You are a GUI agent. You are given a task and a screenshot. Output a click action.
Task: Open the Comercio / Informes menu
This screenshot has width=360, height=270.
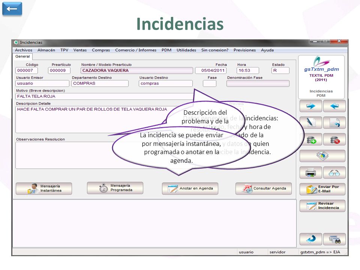coord(136,50)
